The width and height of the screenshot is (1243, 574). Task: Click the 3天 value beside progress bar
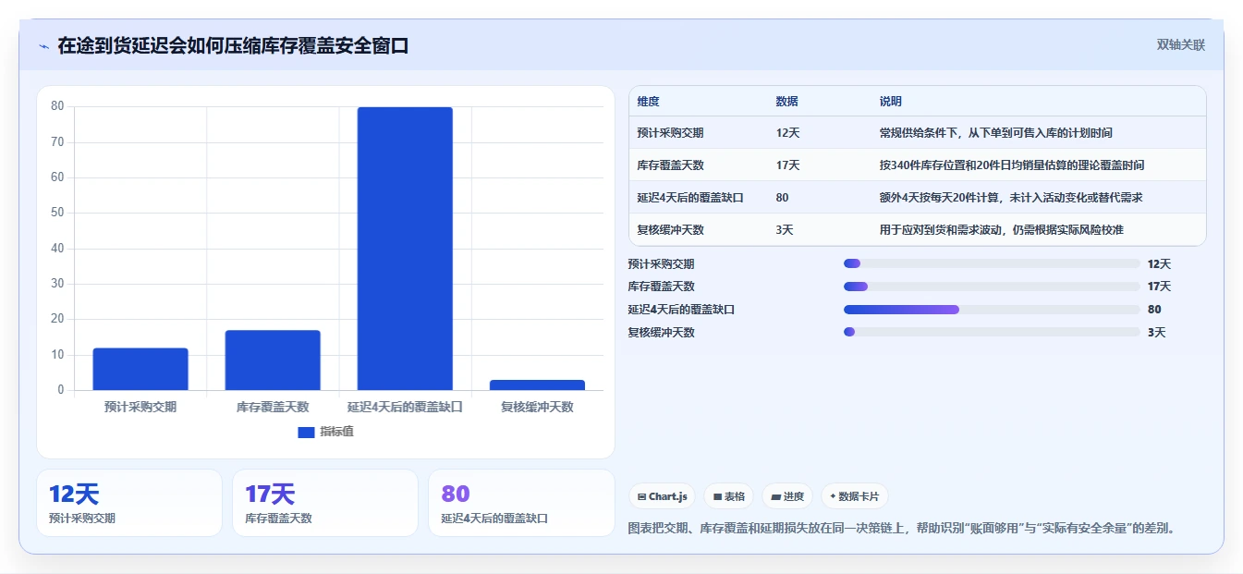[1156, 332]
